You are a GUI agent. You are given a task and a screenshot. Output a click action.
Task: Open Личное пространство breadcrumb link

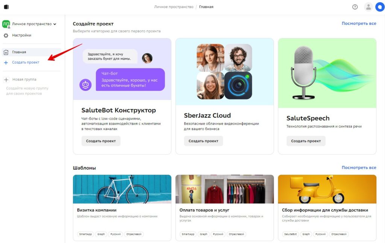pos(174,7)
